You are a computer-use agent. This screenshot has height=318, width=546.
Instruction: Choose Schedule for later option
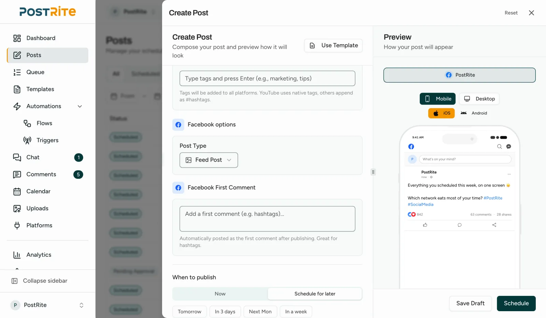coord(315,294)
